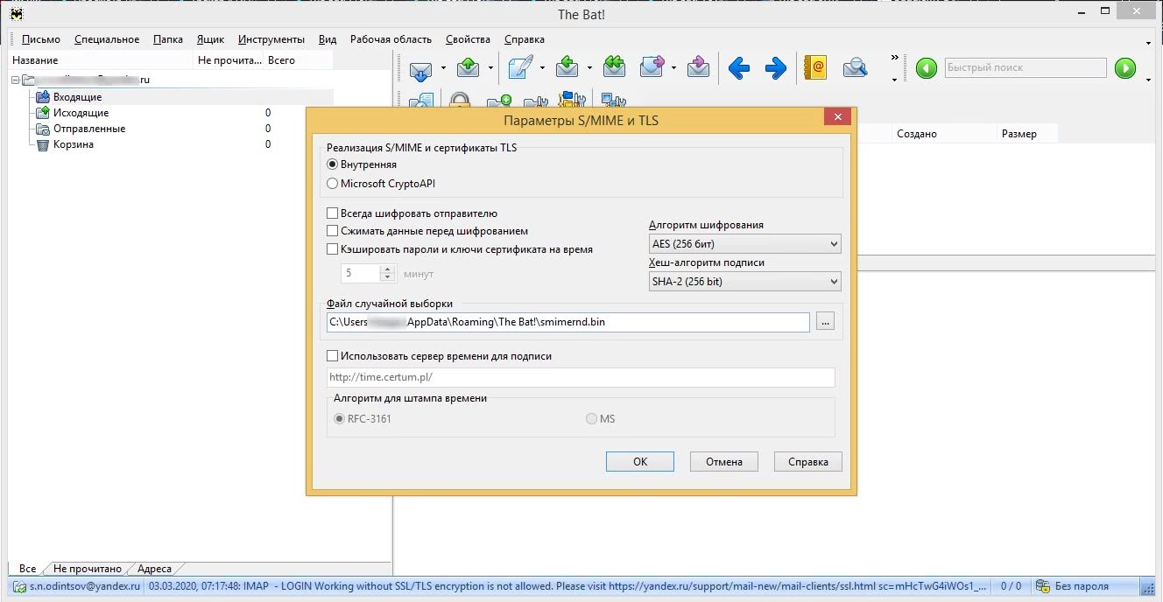Open the Алгоритм шифрования AES dropdown
1163x602 pixels.
coord(744,244)
